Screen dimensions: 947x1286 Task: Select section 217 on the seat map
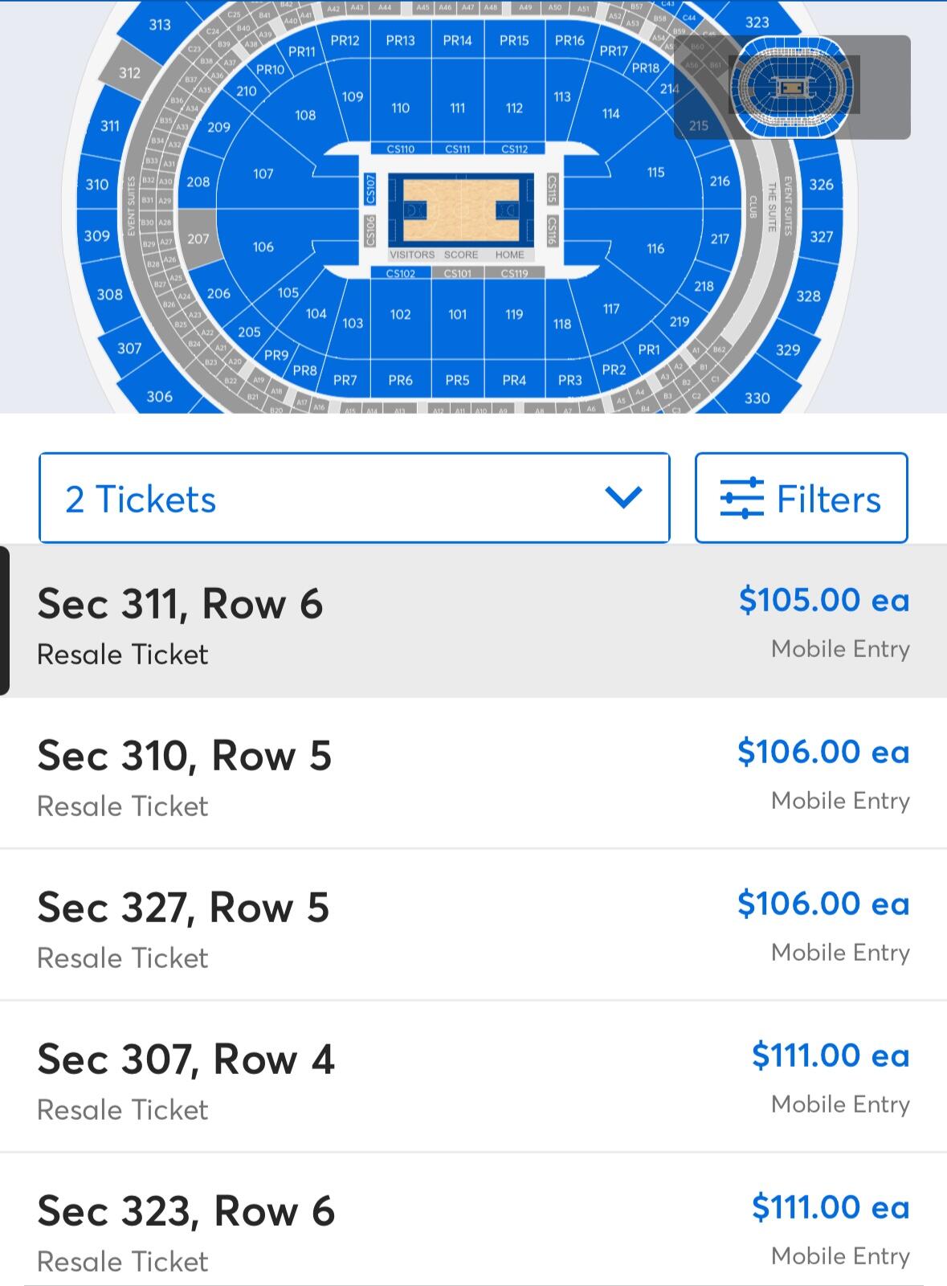point(720,239)
